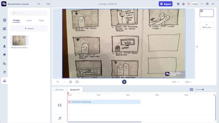Open the text Aa sidebar icon
The width and height of the screenshot is (219, 123).
(x=4, y=64)
